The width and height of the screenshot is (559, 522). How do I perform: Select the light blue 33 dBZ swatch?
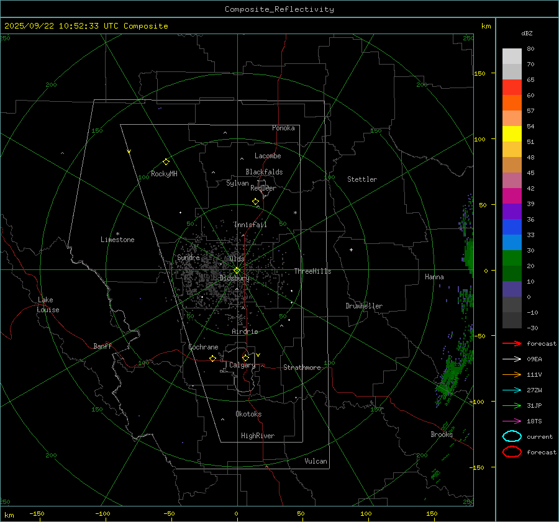pos(512,242)
